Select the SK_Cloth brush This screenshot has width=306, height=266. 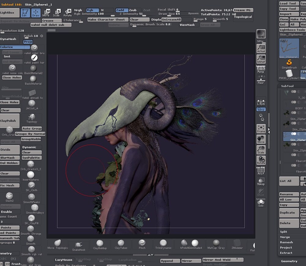coord(32,187)
